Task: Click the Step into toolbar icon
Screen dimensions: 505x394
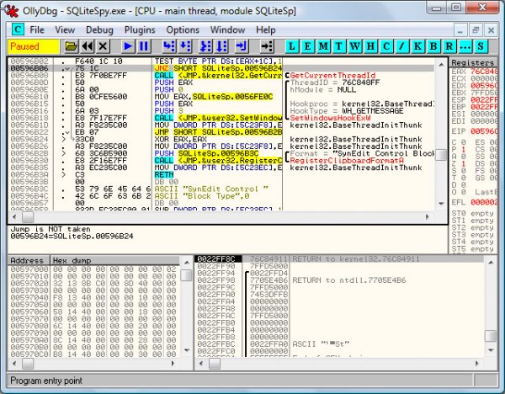Action: [x=169, y=46]
